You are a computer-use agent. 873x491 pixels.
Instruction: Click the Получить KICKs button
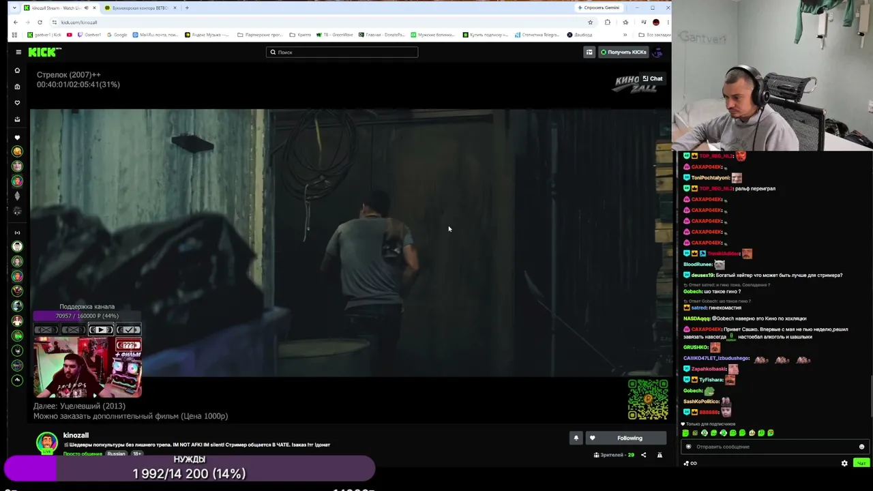click(x=623, y=52)
